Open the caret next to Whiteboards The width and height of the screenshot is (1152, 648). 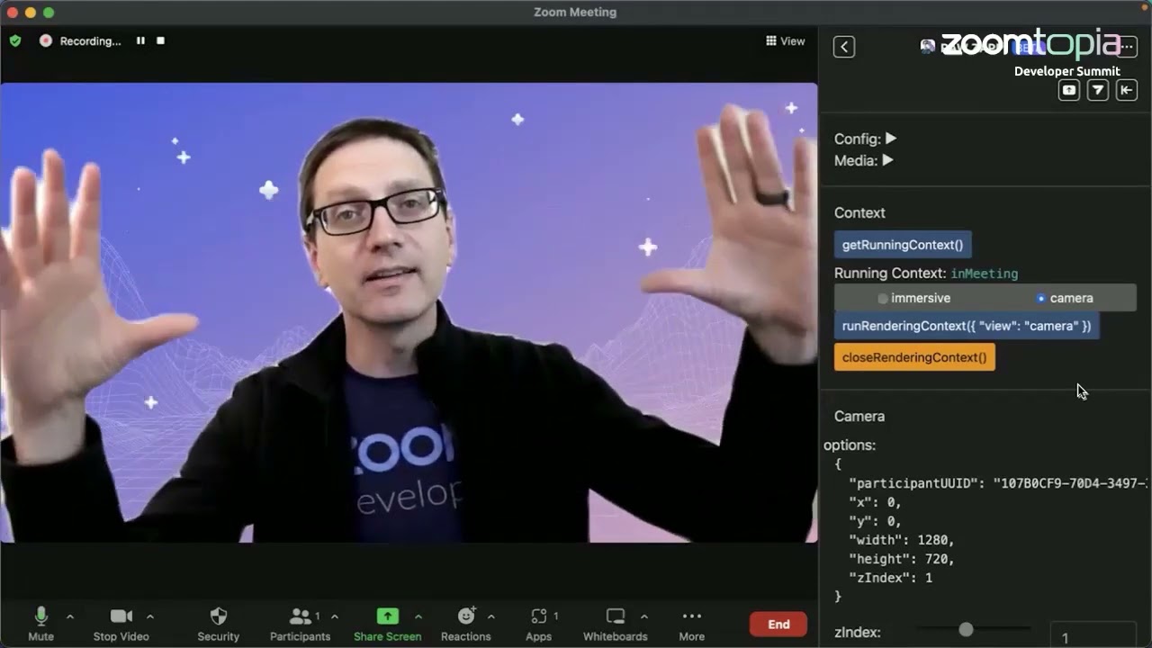(643, 616)
